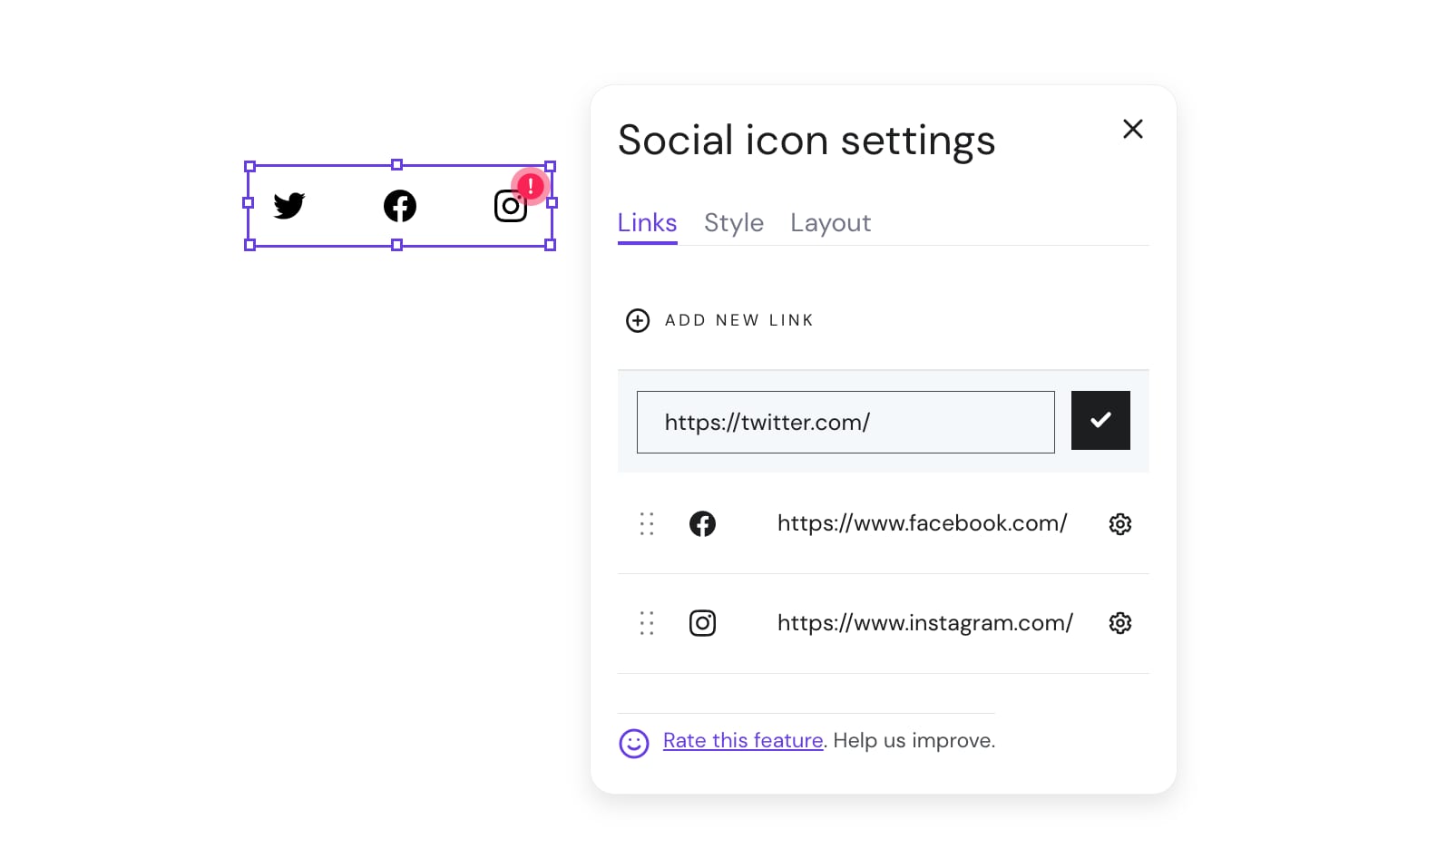Select the Facebook icon on the canvas
The image size is (1437, 858).
tap(399, 206)
